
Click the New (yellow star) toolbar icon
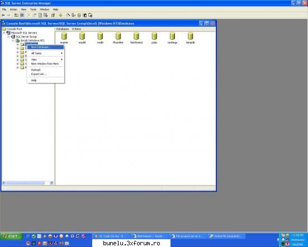(60, 15)
